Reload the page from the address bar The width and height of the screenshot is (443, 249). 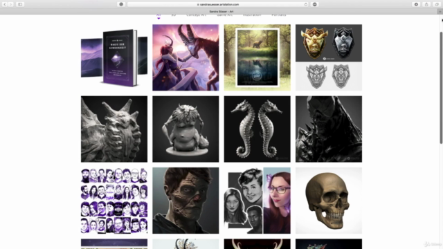(x=306, y=4)
